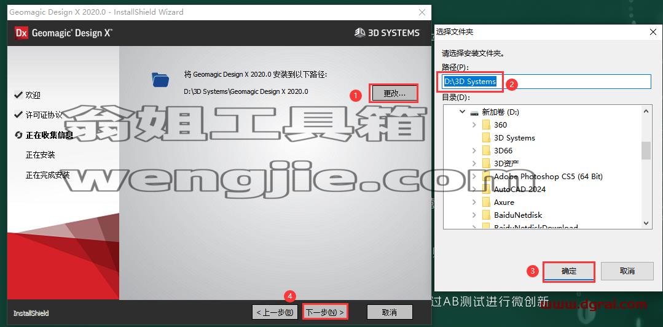
Task: Expand the AutoCAD 2024 folder
Action: tap(474, 189)
